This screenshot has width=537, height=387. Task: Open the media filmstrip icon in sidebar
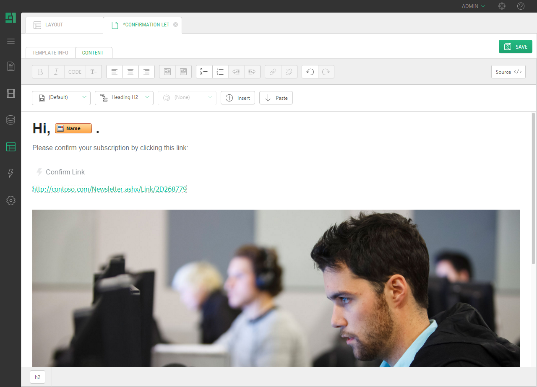11,93
